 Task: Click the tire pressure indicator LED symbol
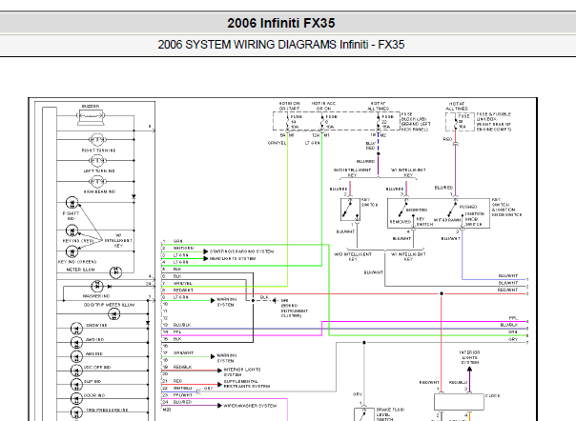[x=76, y=412]
